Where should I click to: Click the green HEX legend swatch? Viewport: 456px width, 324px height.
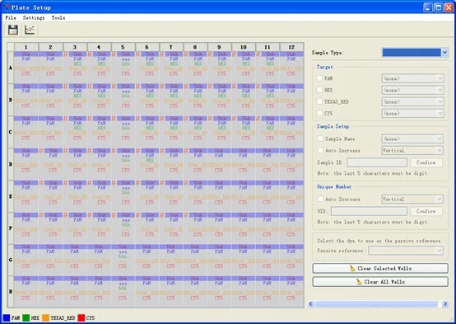point(26,317)
